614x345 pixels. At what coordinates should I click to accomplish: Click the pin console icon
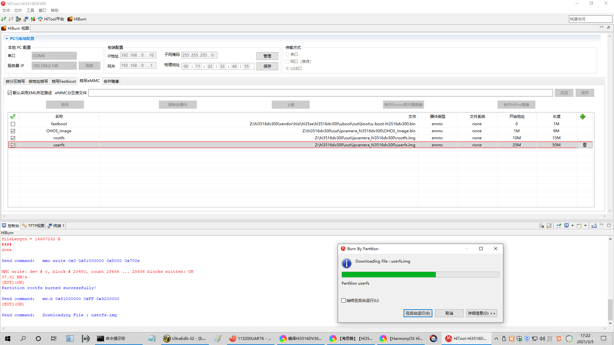click(x=559, y=226)
